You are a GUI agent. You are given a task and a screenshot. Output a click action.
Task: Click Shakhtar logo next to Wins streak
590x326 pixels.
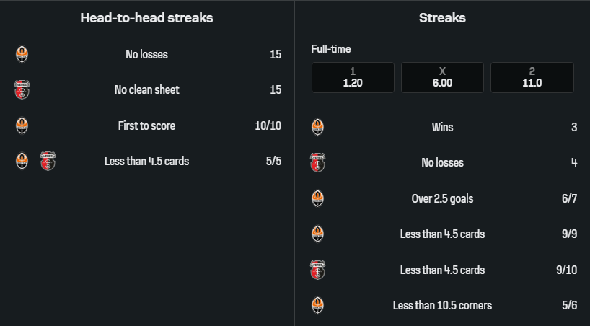317,128
